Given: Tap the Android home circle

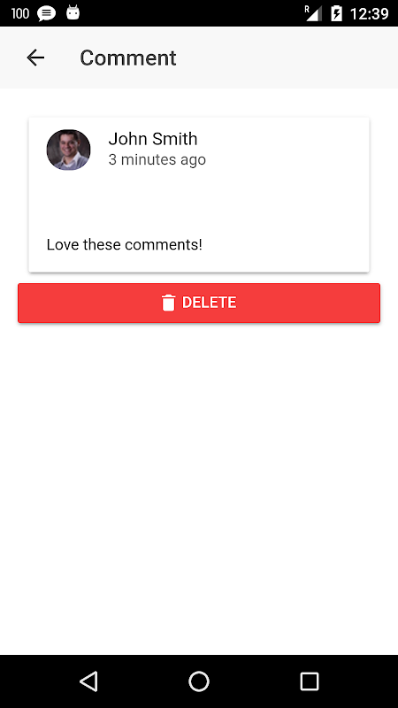Looking at the screenshot, I should pyautogui.click(x=199, y=681).
